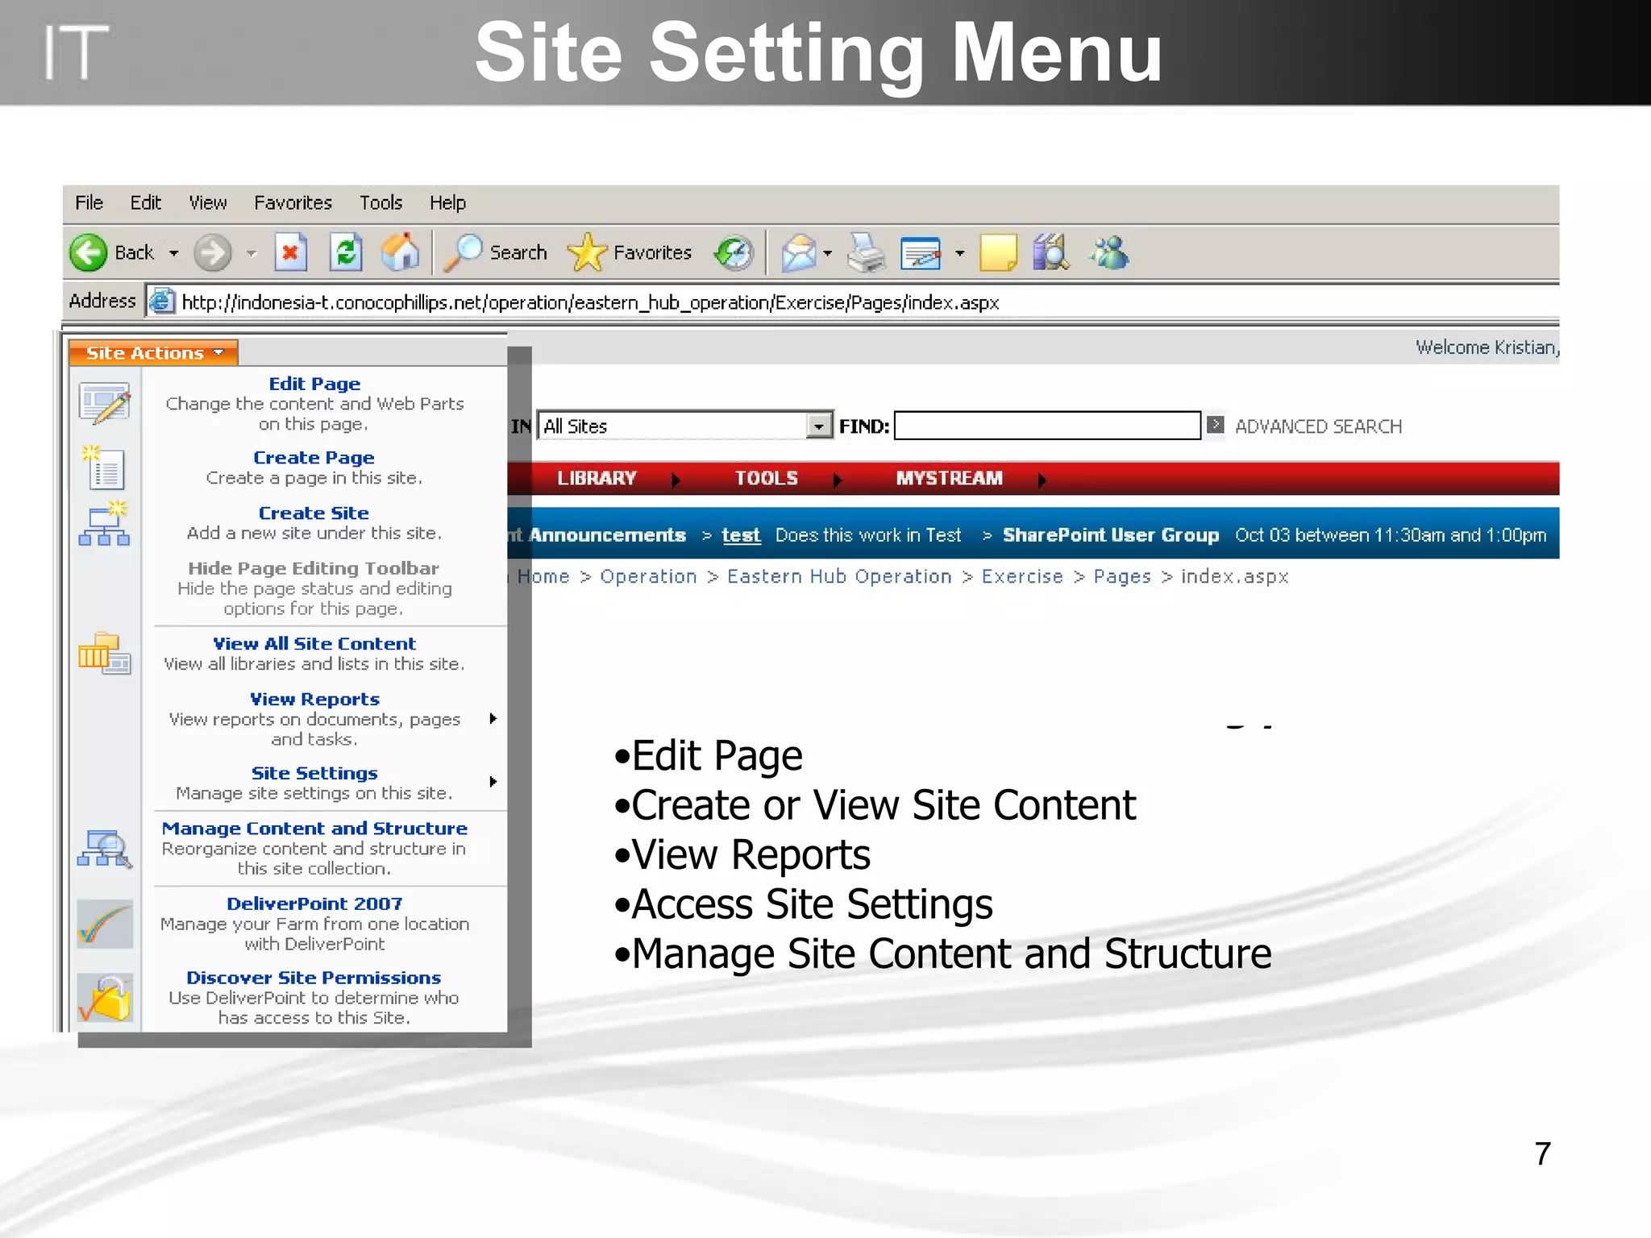This screenshot has width=1651, height=1238.
Task: Click the Home breadcrumb link
Action: [543, 576]
